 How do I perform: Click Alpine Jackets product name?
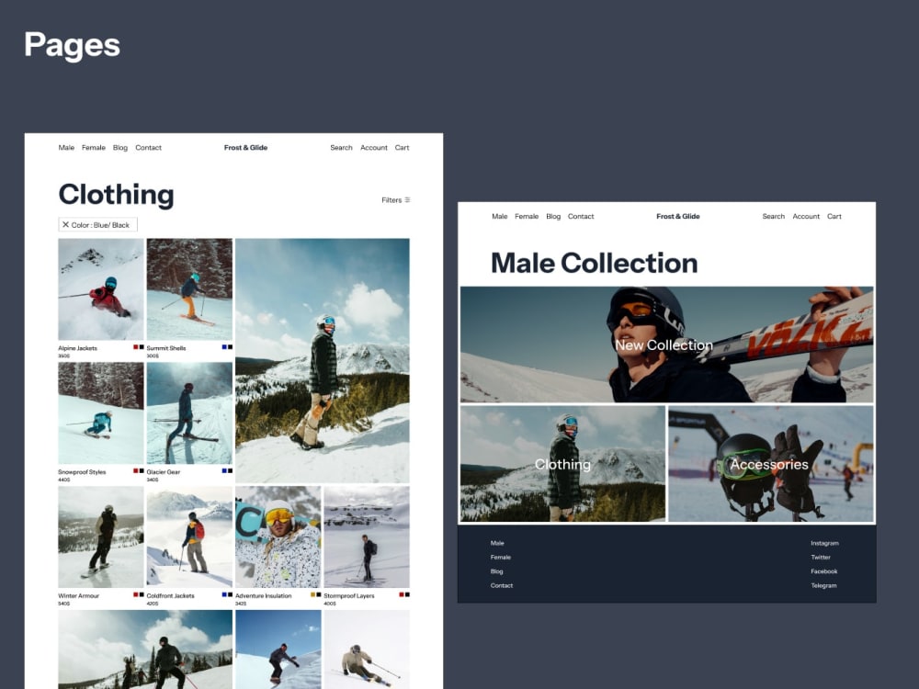(77, 348)
